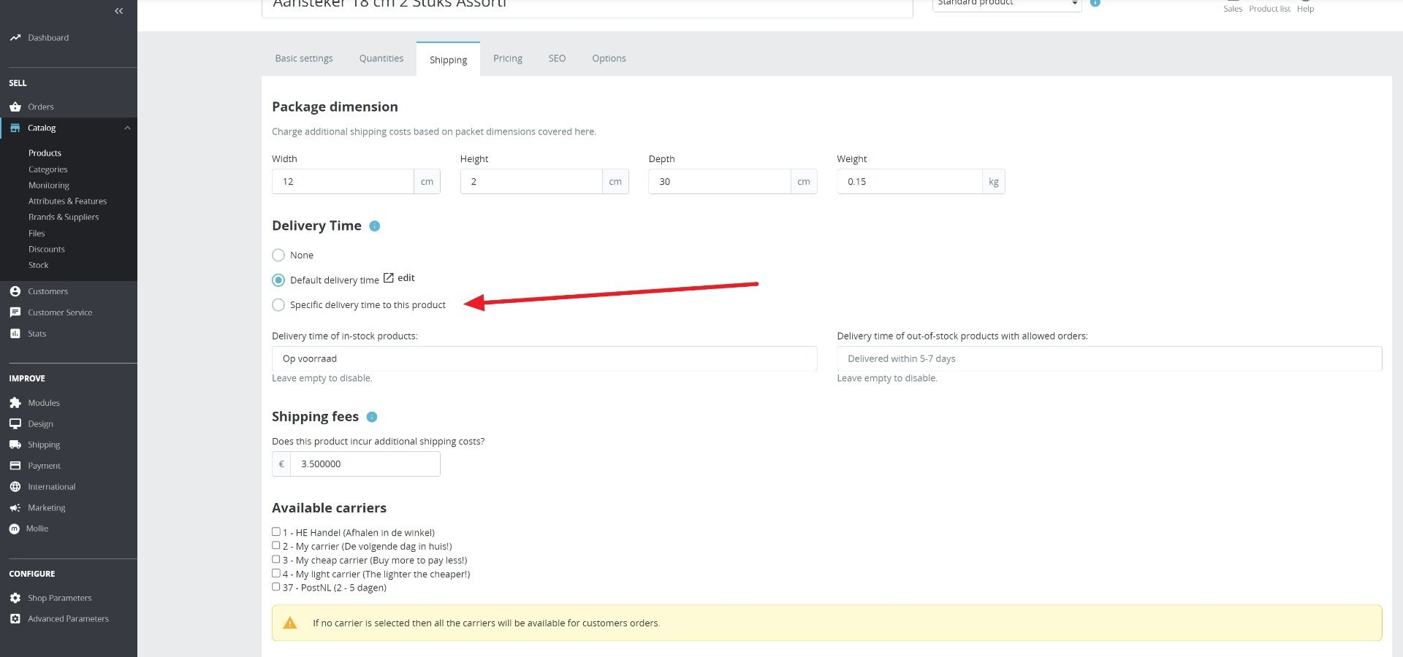Click the Depth input field
The height and width of the screenshot is (657, 1403).
point(719,182)
